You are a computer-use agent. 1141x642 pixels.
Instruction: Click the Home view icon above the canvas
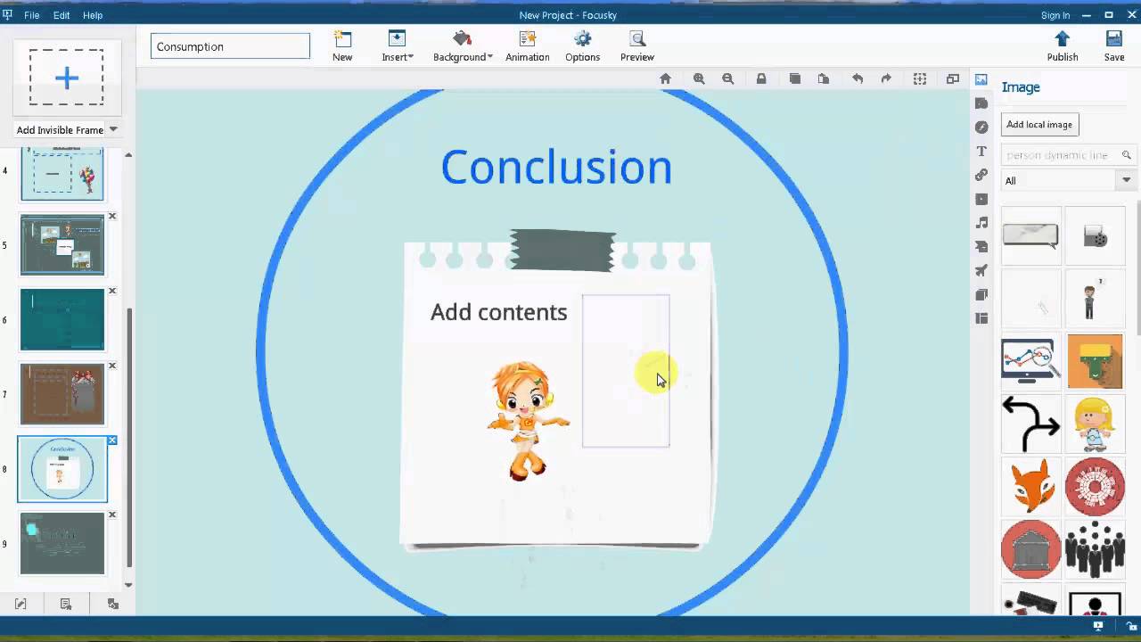click(x=665, y=78)
